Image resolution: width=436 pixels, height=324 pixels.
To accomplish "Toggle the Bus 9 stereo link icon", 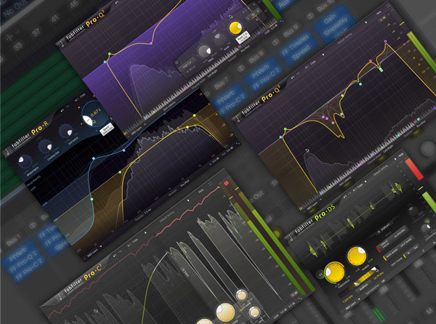I will click(278, 42).
